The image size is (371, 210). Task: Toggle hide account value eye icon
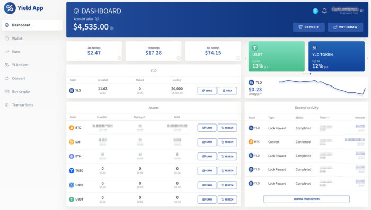112,28
